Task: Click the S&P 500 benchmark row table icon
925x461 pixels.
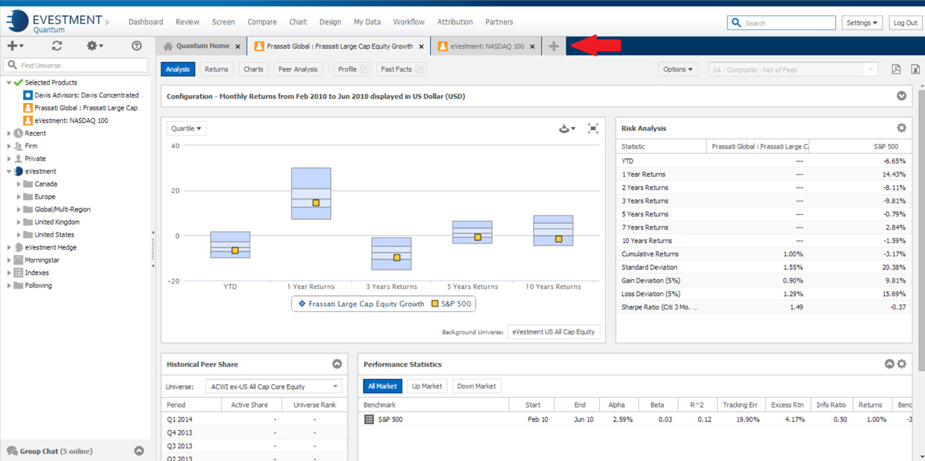Action: 369,419
